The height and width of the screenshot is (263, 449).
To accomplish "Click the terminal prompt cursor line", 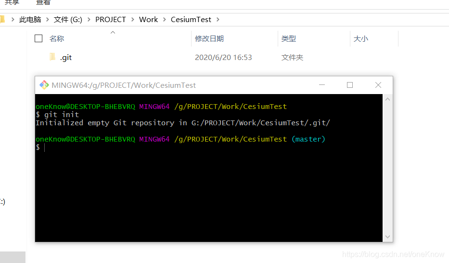I will (40, 147).
